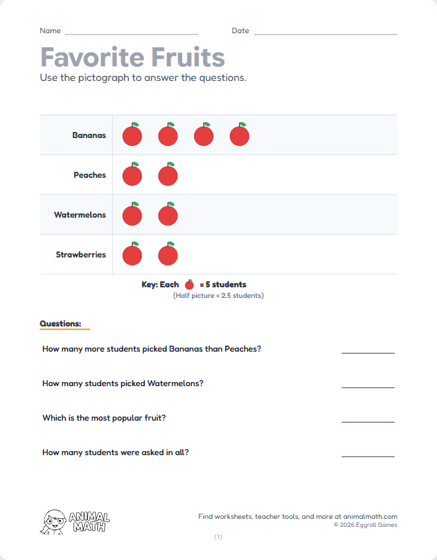Viewport: 437px width, 560px height.
Task: Click the second apple in the Strawberries row
Action: pos(168,255)
